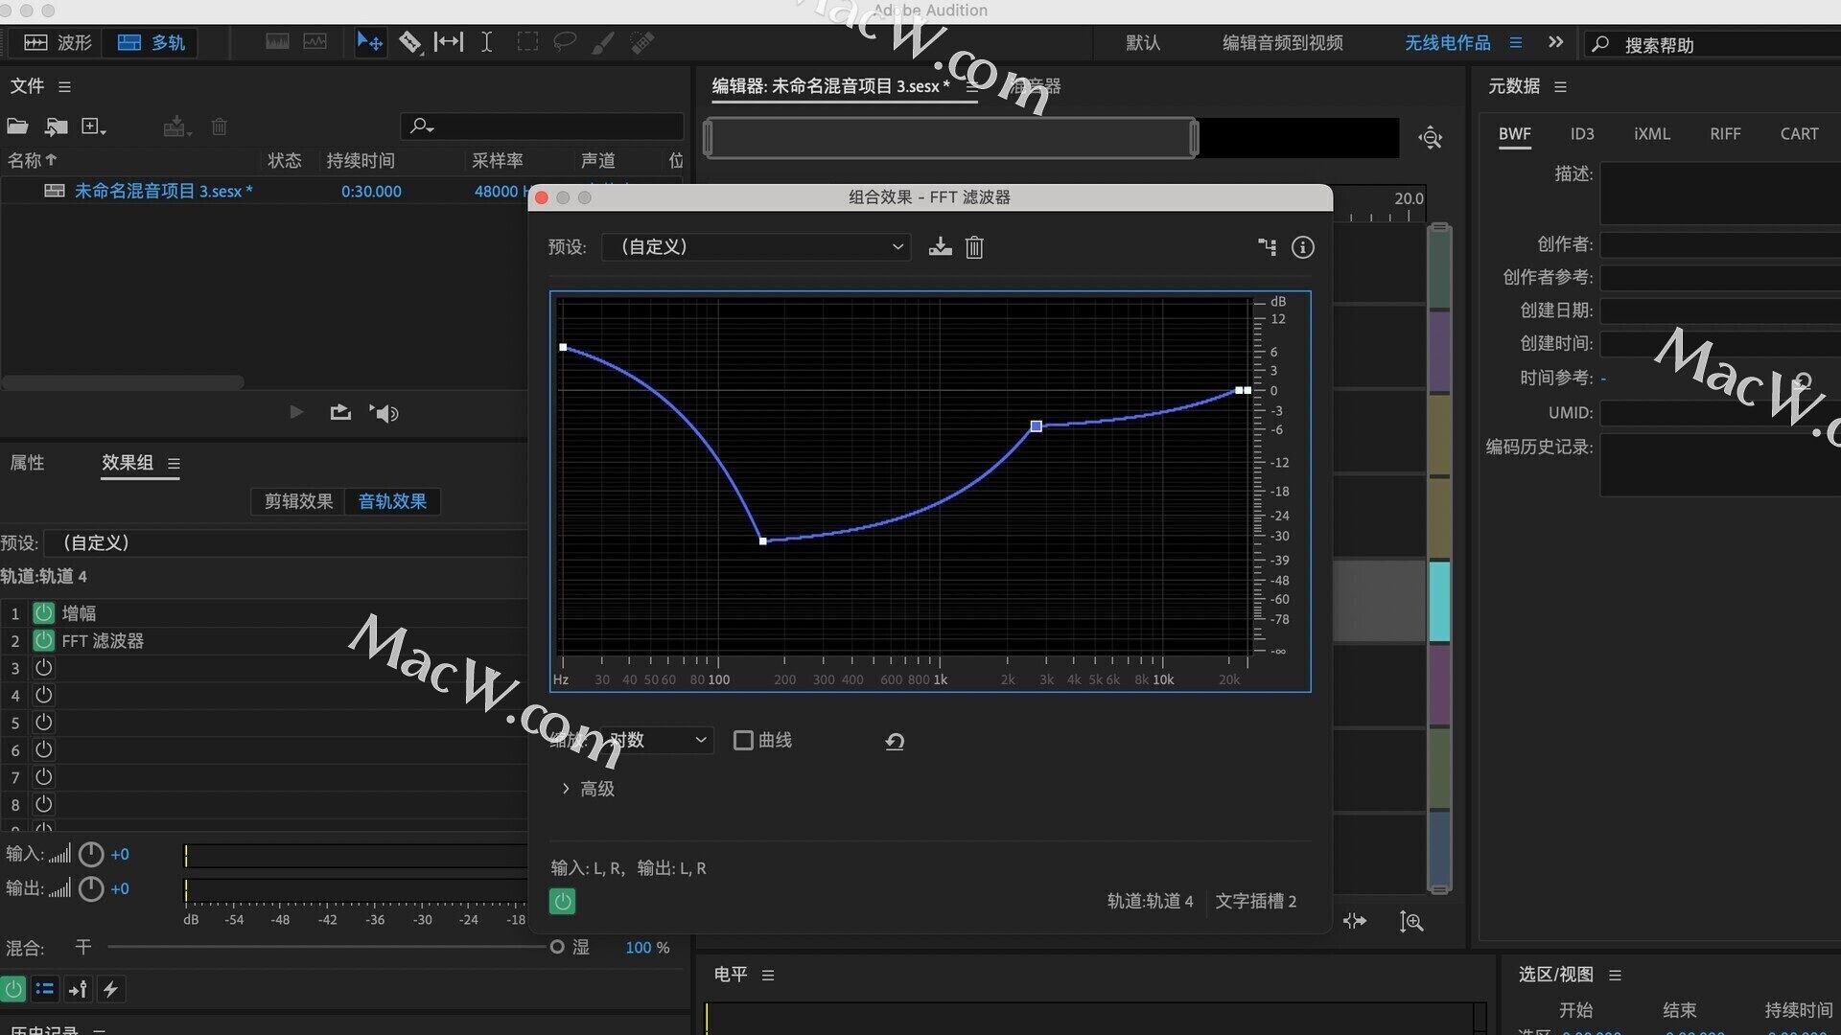This screenshot has height=1035, width=1841.
Task: Toggle power for FFT 滤波器 slot 2
Action: [x=43, y=640]
